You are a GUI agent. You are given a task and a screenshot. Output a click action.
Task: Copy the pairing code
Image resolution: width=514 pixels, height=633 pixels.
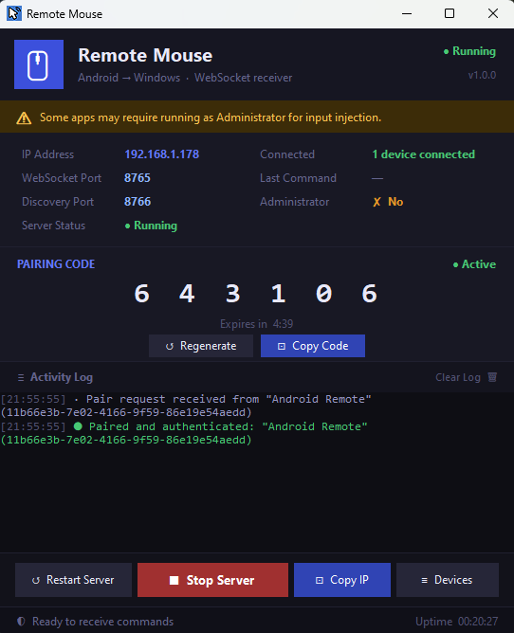[313, 346]
